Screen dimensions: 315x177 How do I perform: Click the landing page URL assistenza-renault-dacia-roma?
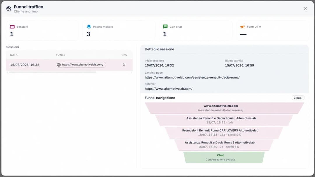[192, 77]
